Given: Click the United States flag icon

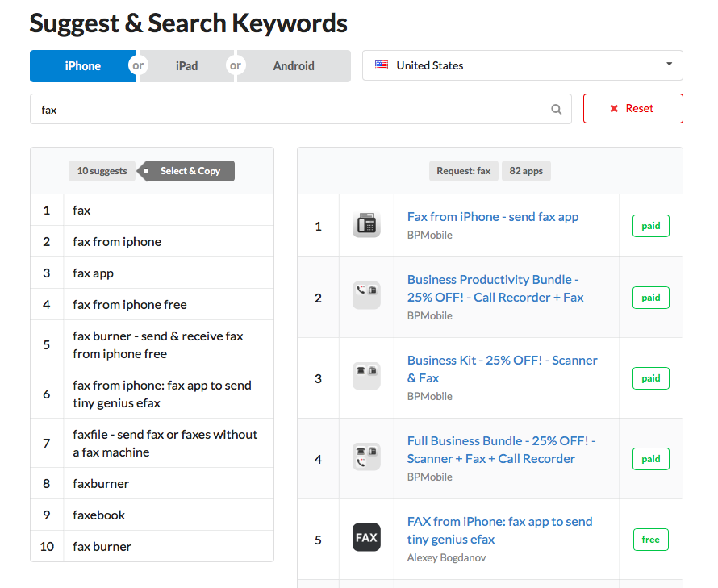Looking at the screenshot, I should 382,65.
